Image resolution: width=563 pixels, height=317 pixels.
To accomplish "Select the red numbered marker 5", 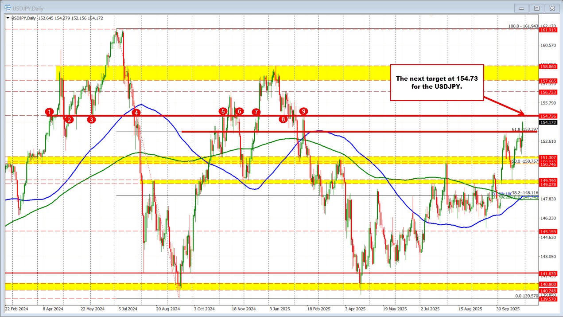I will 223,111.
